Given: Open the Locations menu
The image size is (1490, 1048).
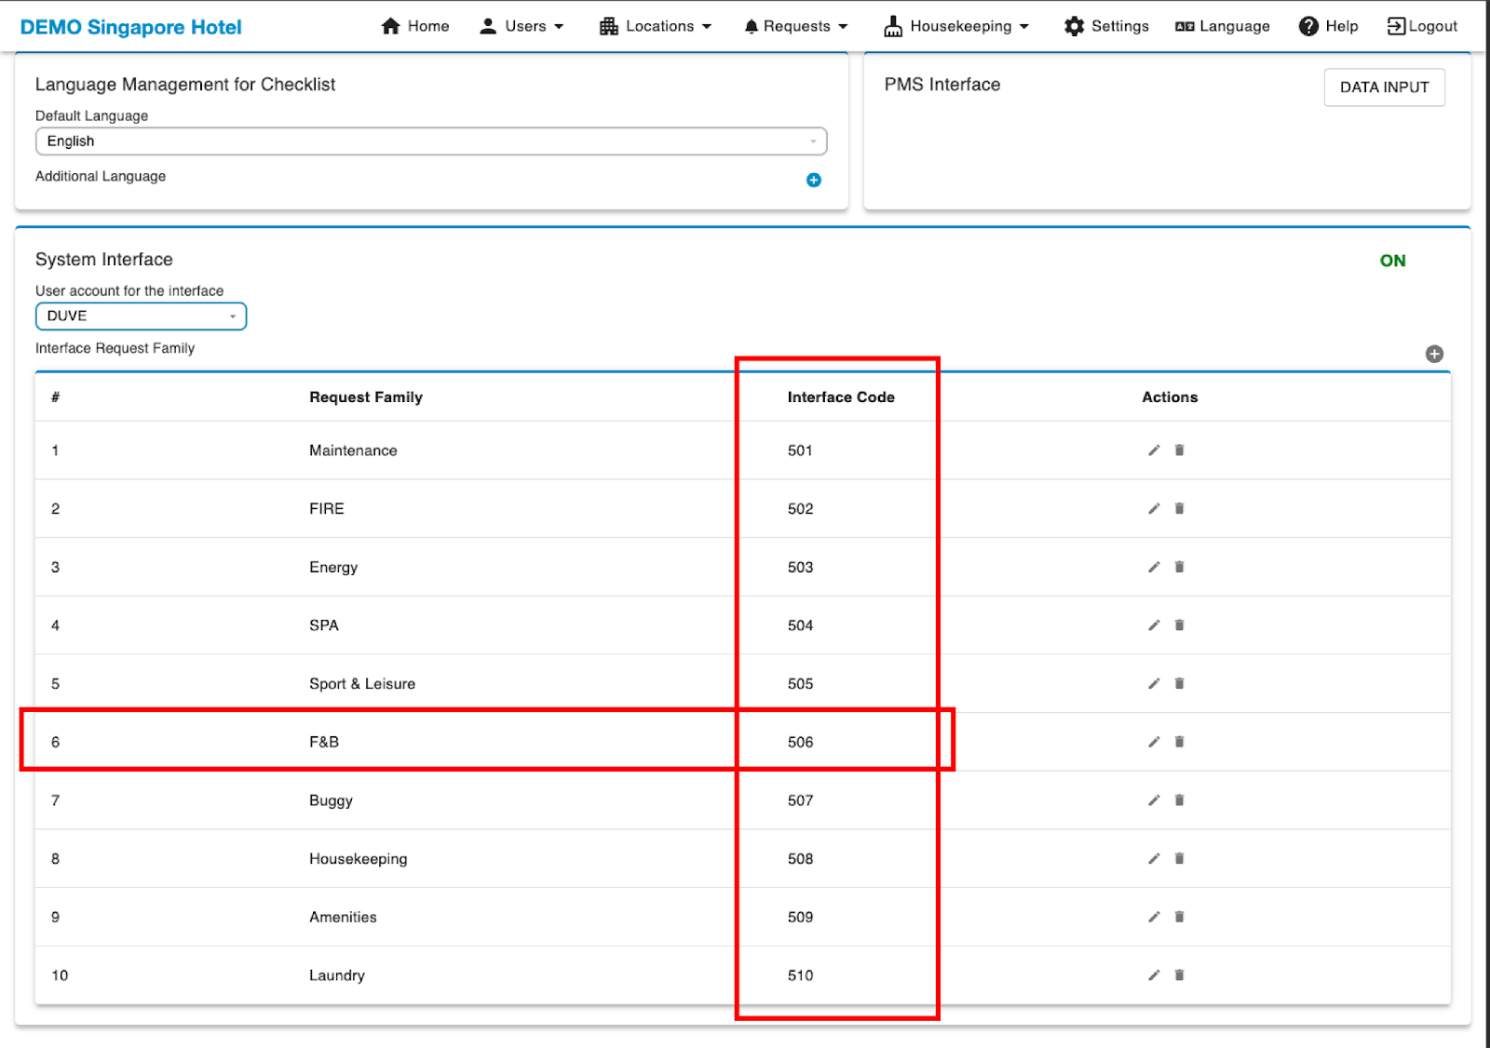Looking at the screenshot, I should pos(656,26).
